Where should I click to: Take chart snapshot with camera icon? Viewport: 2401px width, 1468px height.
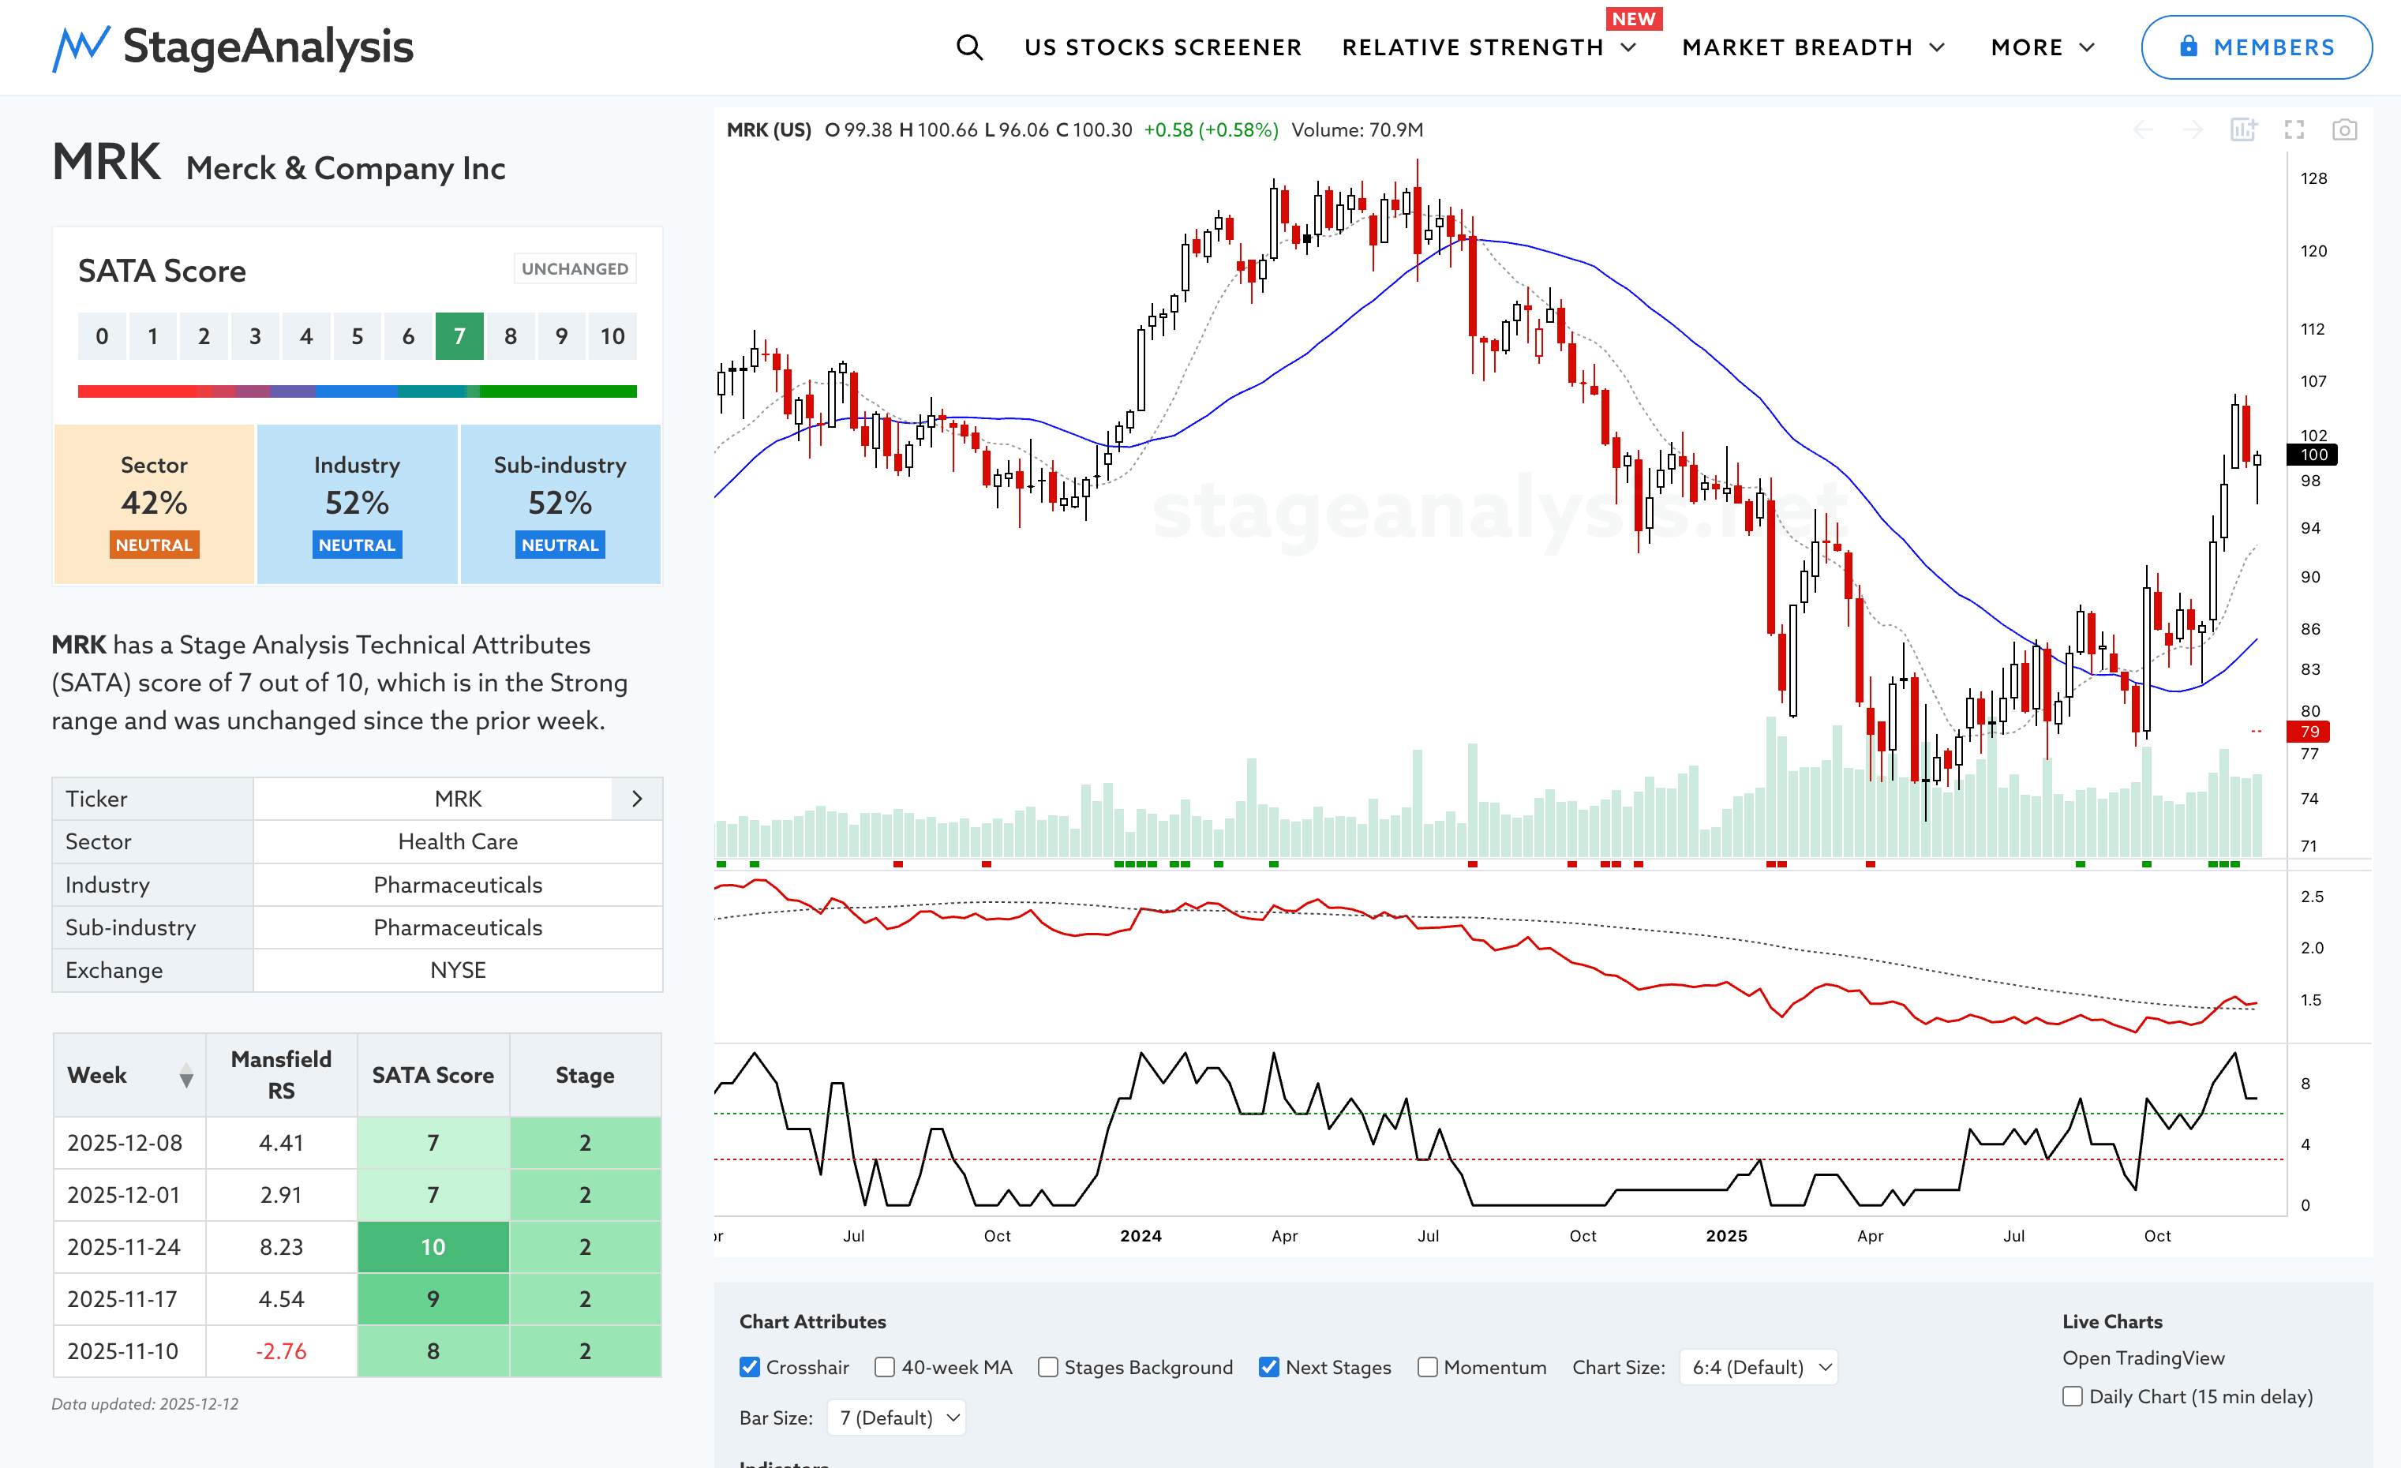point(2344,129)
